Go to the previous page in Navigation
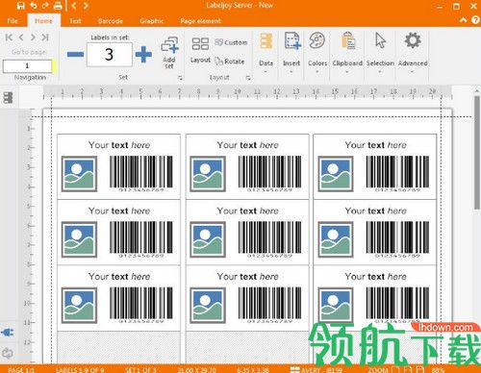Viewport: 481px width, 373px height. point(21,37)
